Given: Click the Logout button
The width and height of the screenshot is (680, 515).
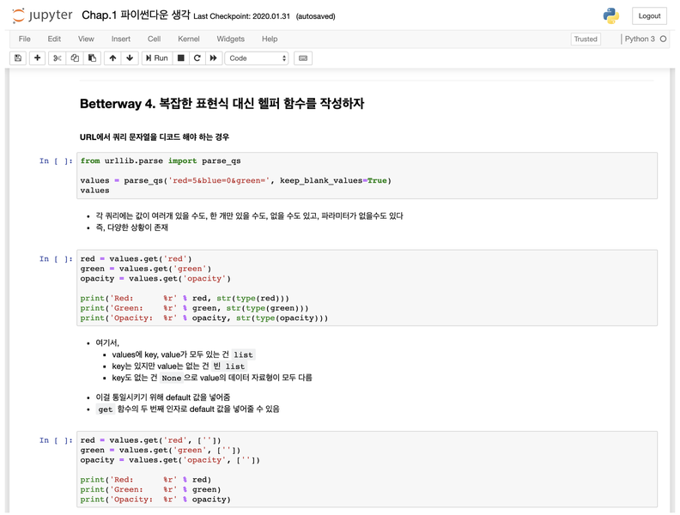Looking at the screenshot, I should (649, 16).
